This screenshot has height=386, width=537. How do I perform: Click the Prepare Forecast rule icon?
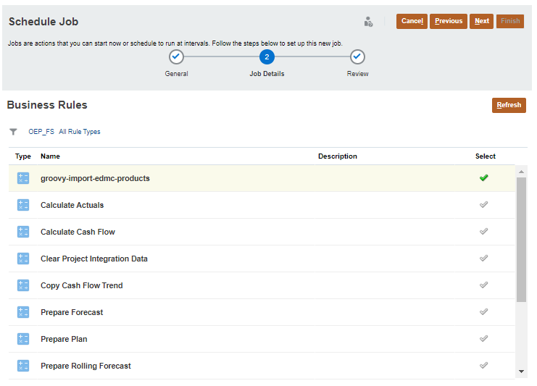(23, 312)
